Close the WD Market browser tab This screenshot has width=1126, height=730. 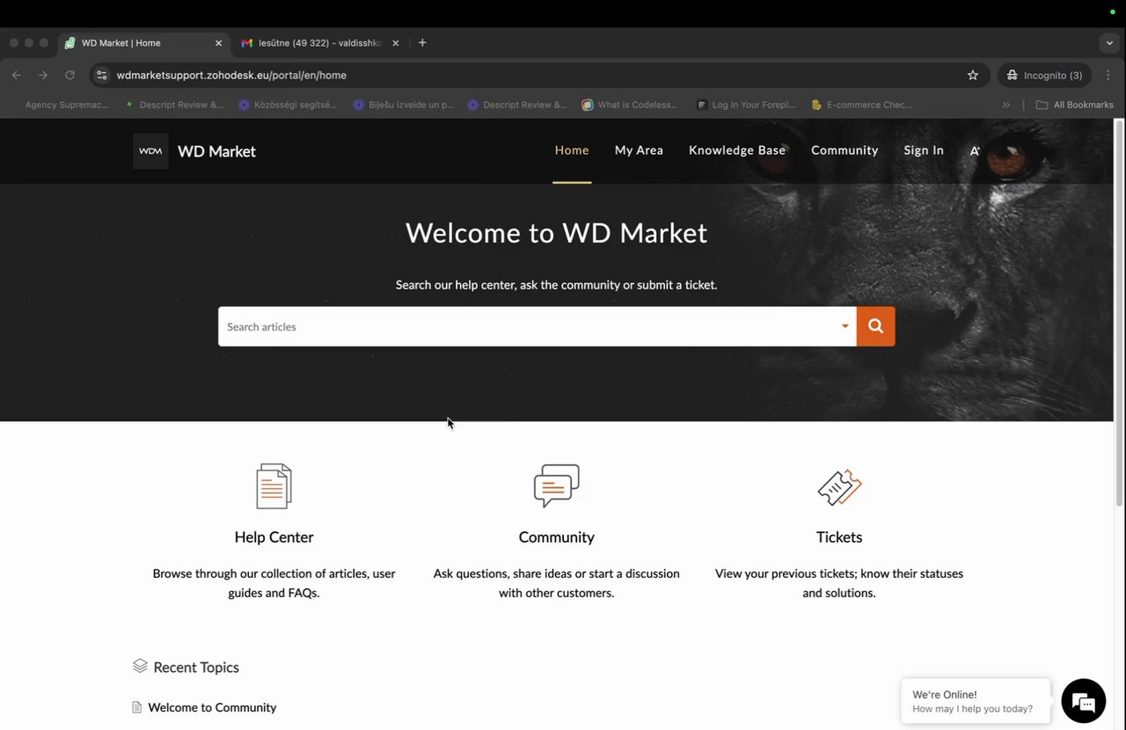coord(218,42)
